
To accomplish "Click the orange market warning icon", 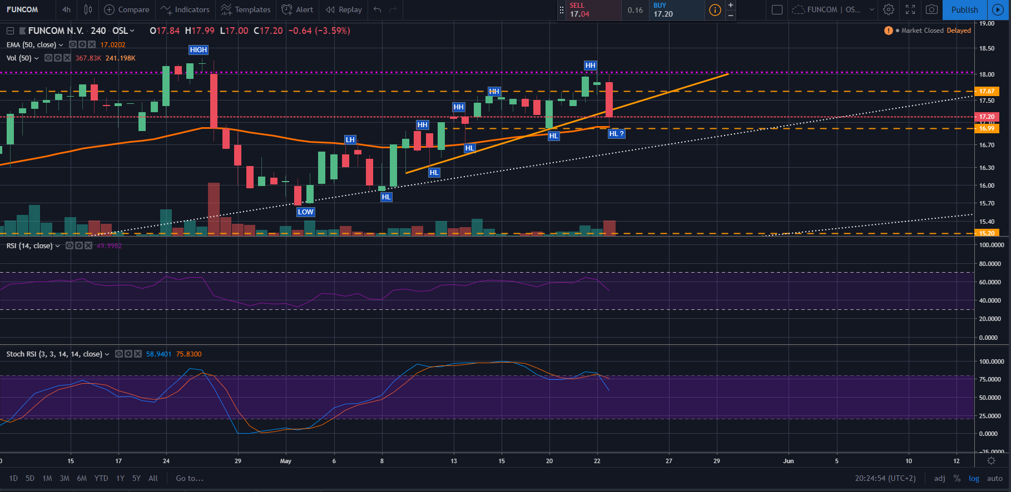I will 889,31.
